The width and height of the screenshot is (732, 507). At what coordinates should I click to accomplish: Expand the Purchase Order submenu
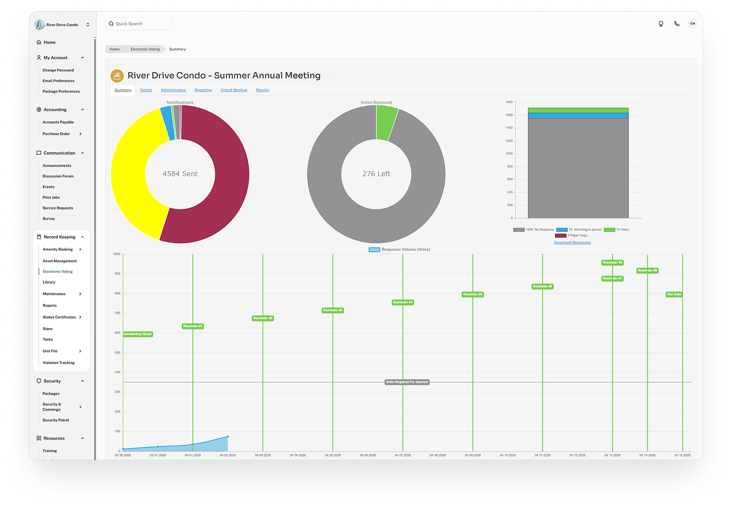[80, 134]
